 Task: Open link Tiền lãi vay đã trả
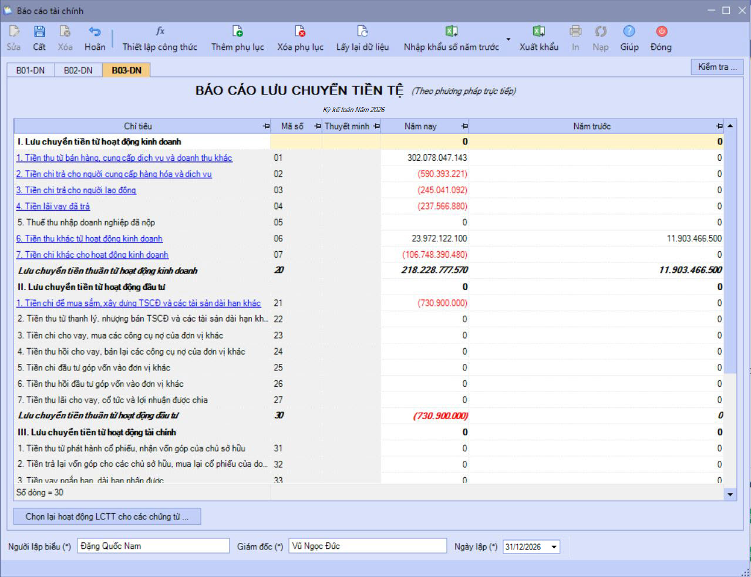point(53,207)
